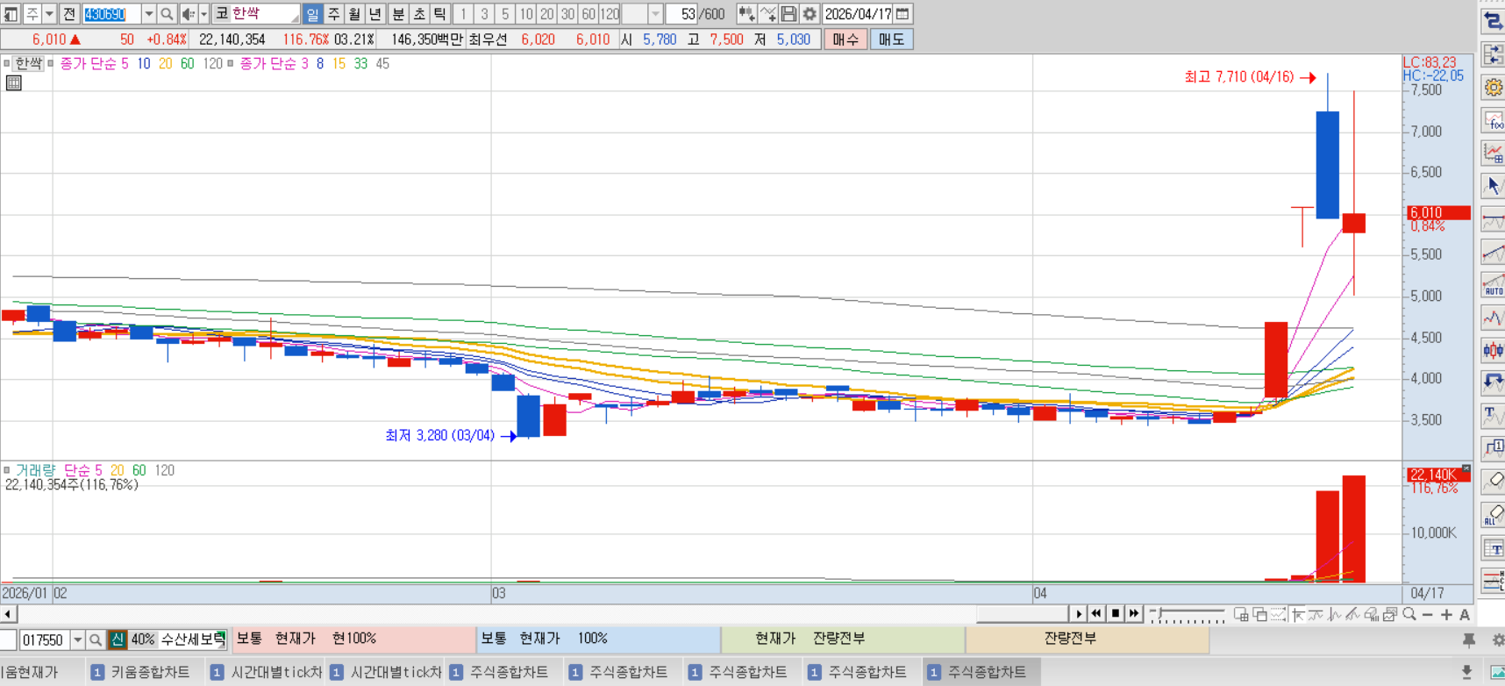Click the 전 button beside code field
The width and height of the screenshot is (1505, 686).
pos(69,14)
